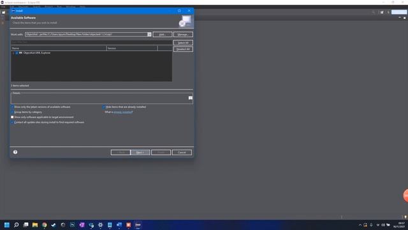Viewport: 408px width, 230px height.
Task: Toggle Hide items that are already installed
Action: coord(104,107)
